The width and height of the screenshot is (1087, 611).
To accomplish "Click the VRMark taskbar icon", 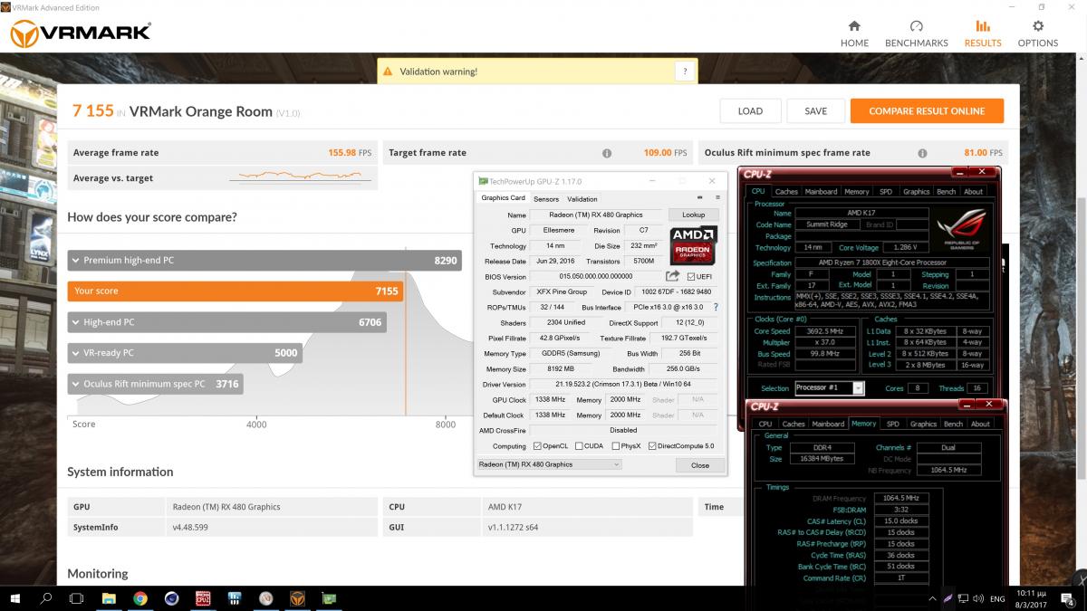I will coord(297,598).
